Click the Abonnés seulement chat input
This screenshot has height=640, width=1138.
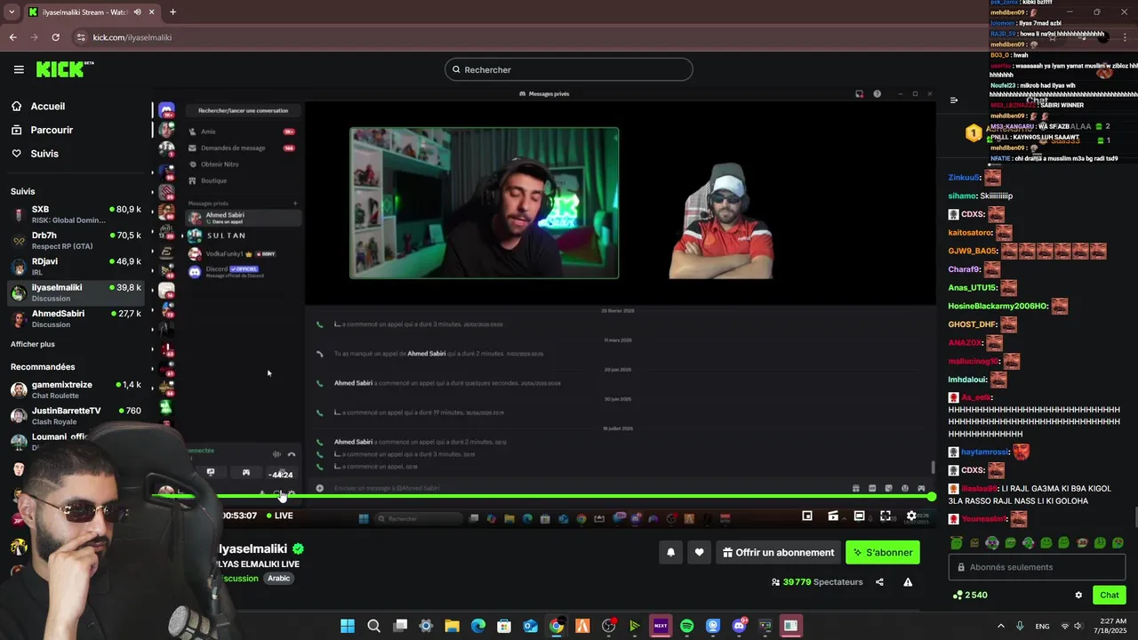pos(1037,567)
